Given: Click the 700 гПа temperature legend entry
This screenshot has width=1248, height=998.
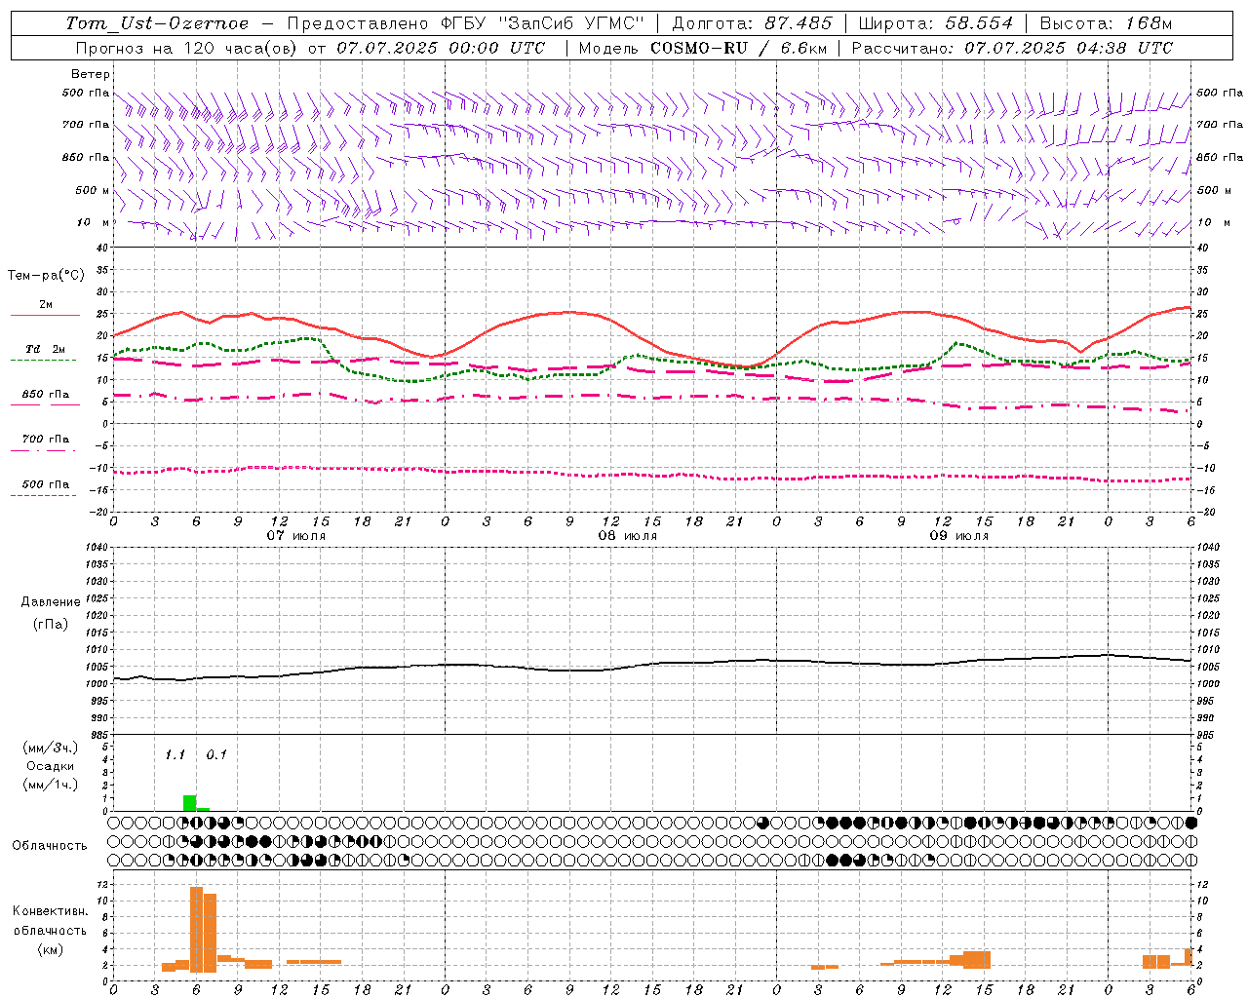Looking at the screenshot, I should click(x=45, y=440).
